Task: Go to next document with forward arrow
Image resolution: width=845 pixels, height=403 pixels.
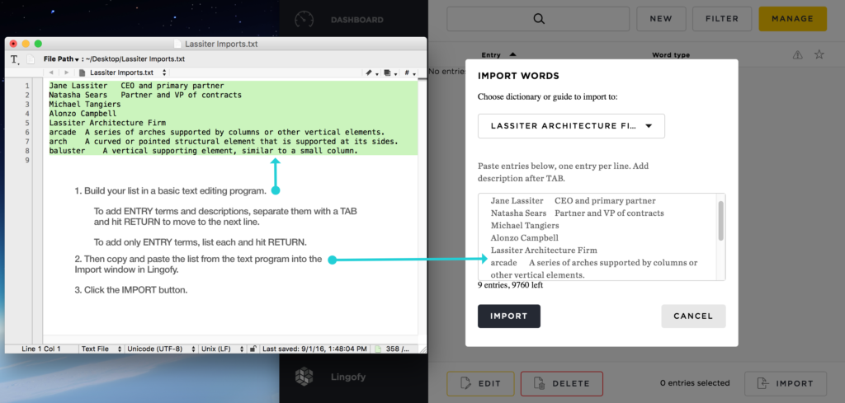Action: click(x=66, y=72)
